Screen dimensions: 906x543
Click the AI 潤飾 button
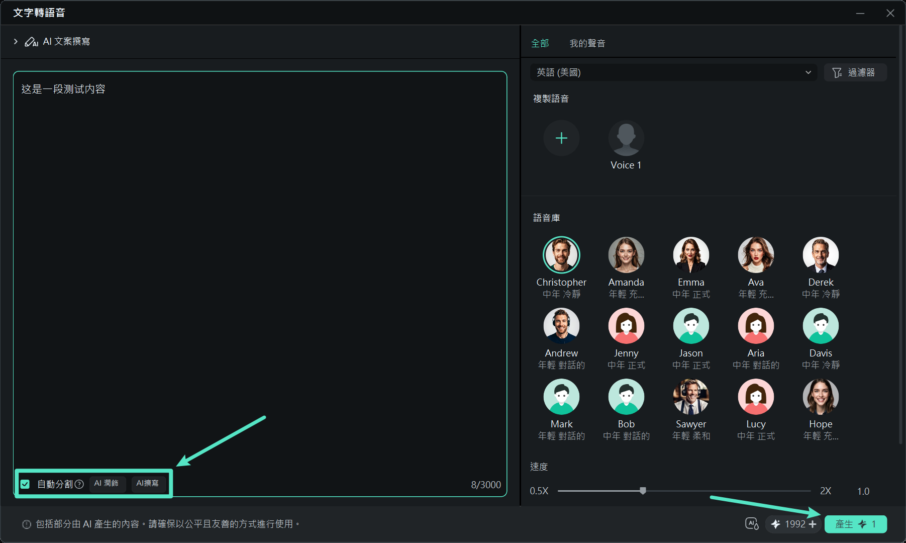tap(107, 483)
